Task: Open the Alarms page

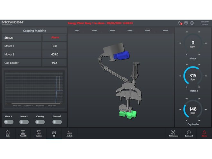Action: pyautogui.click(x=204, y=133)
